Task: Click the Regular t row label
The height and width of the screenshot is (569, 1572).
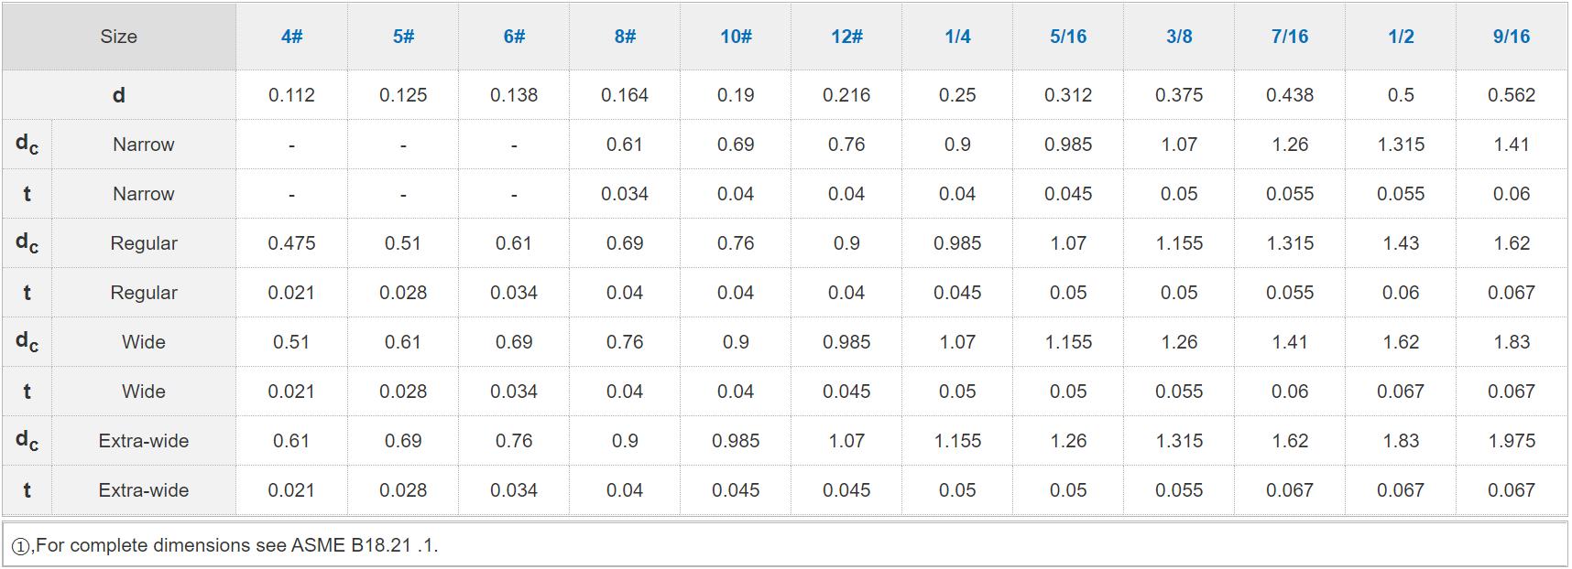Action: [x=144, y=293]
